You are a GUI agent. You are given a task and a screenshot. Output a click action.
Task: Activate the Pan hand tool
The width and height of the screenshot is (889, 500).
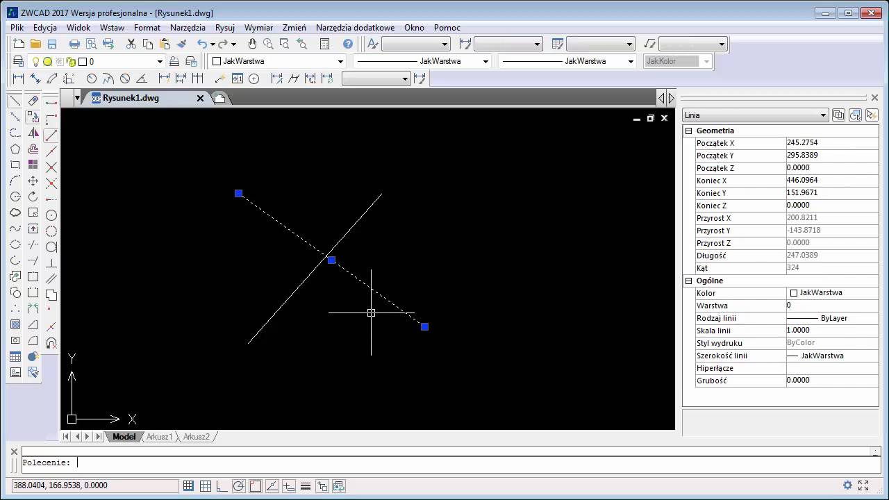point(252,44)
